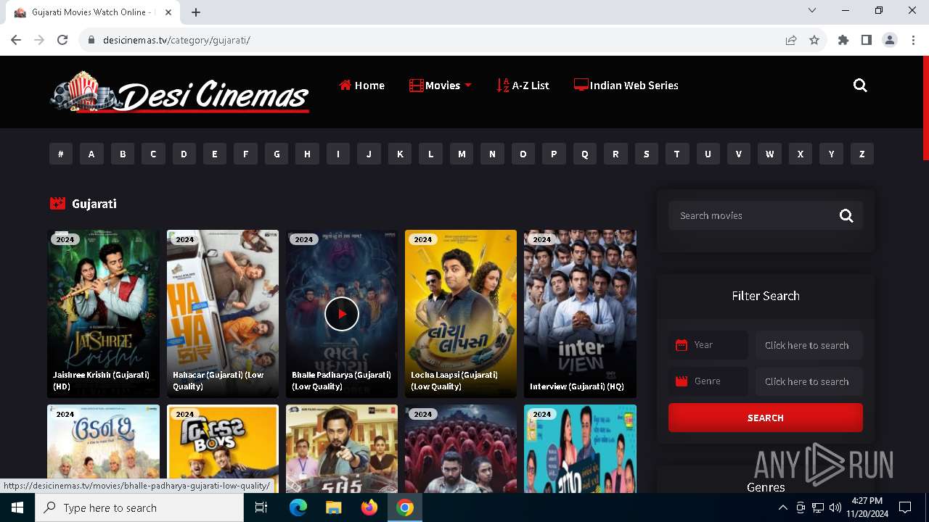Close the Gujarati Movies browser tab
The height and width of the screenshot is (522, 929).
[x=168, y=12]
